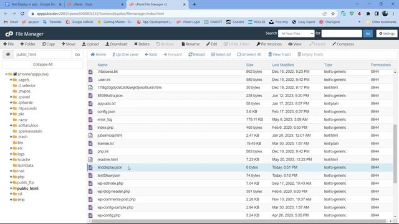Click the cPanel logo in File Manager header

click(9, 34)
